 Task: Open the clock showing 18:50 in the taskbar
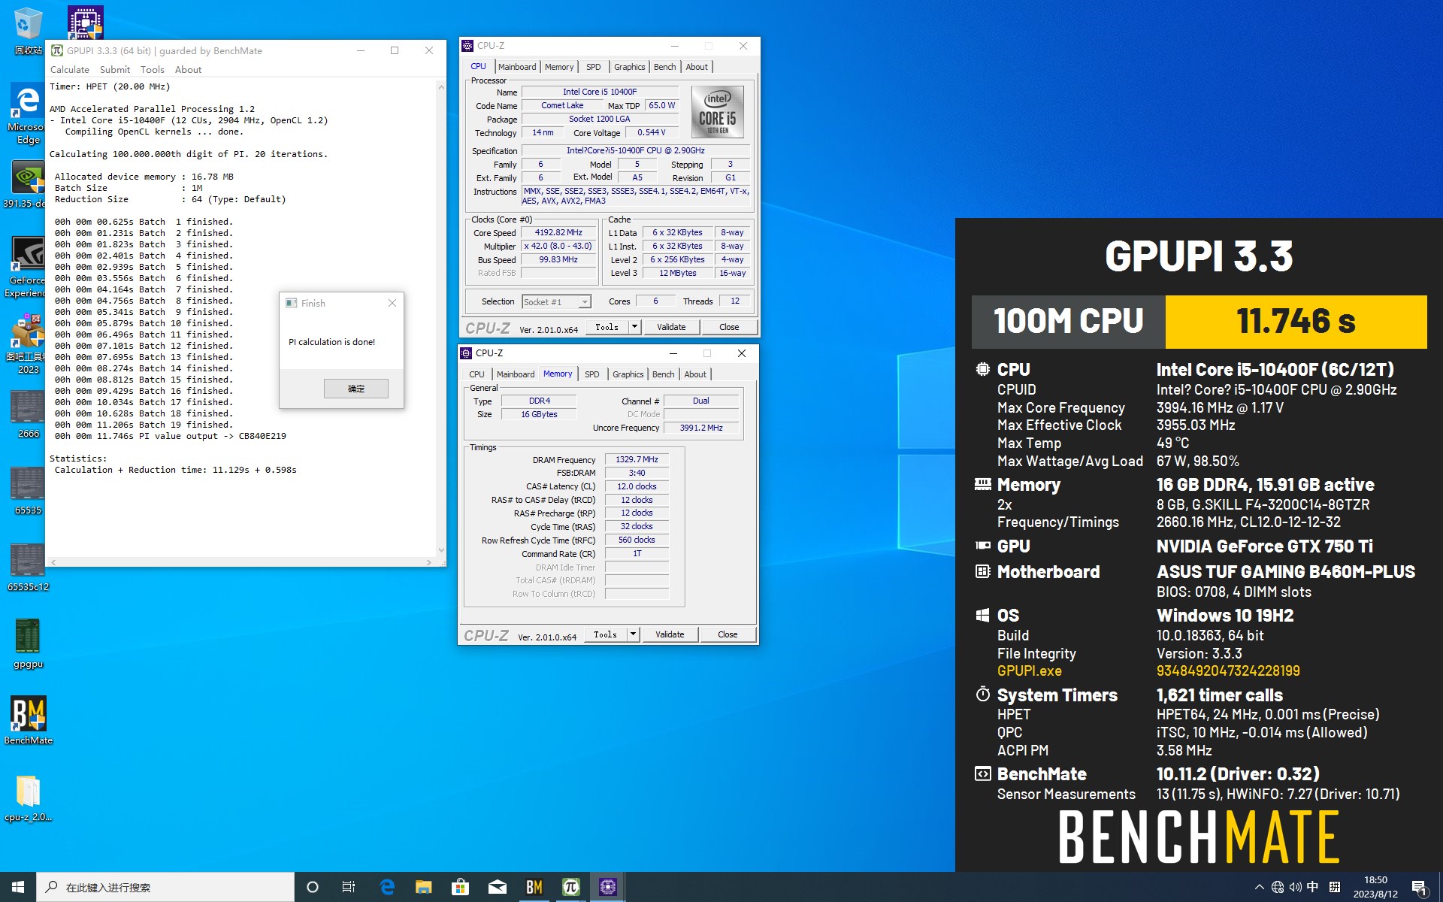point(1375,887)
